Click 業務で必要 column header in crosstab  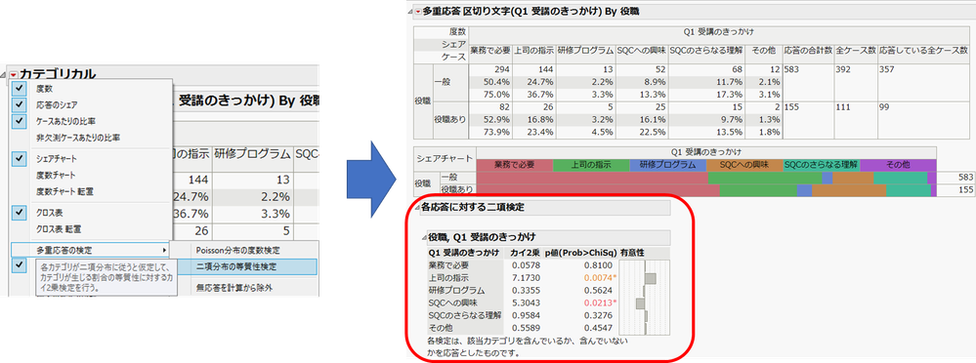[x=489, y=50]
